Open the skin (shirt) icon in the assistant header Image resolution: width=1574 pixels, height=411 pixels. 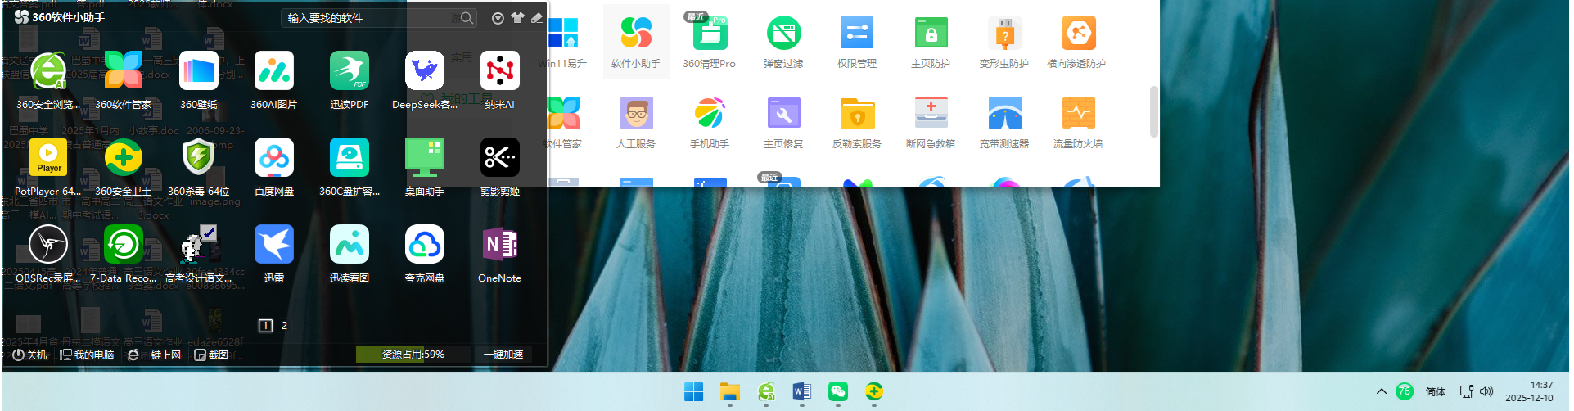517,18
